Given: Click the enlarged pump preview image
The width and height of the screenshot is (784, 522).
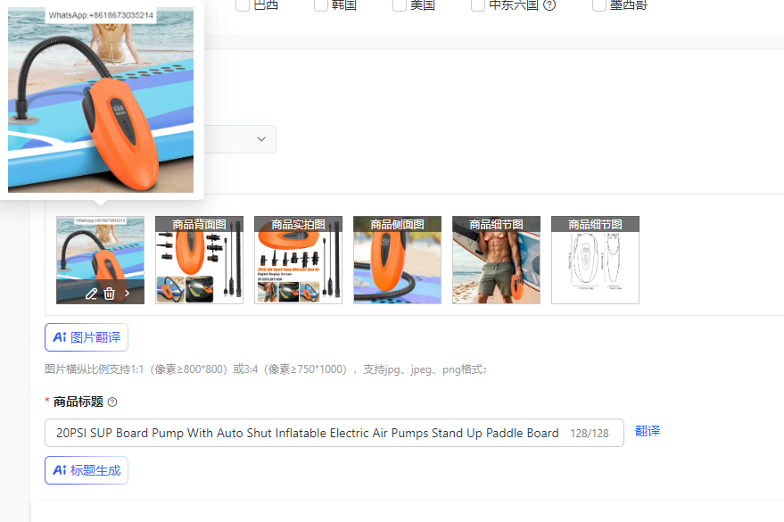Looking at the screenshot, I should click(101, 100).
